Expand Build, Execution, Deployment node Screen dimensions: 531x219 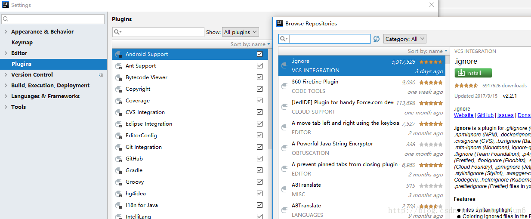[x=6, y=86]
